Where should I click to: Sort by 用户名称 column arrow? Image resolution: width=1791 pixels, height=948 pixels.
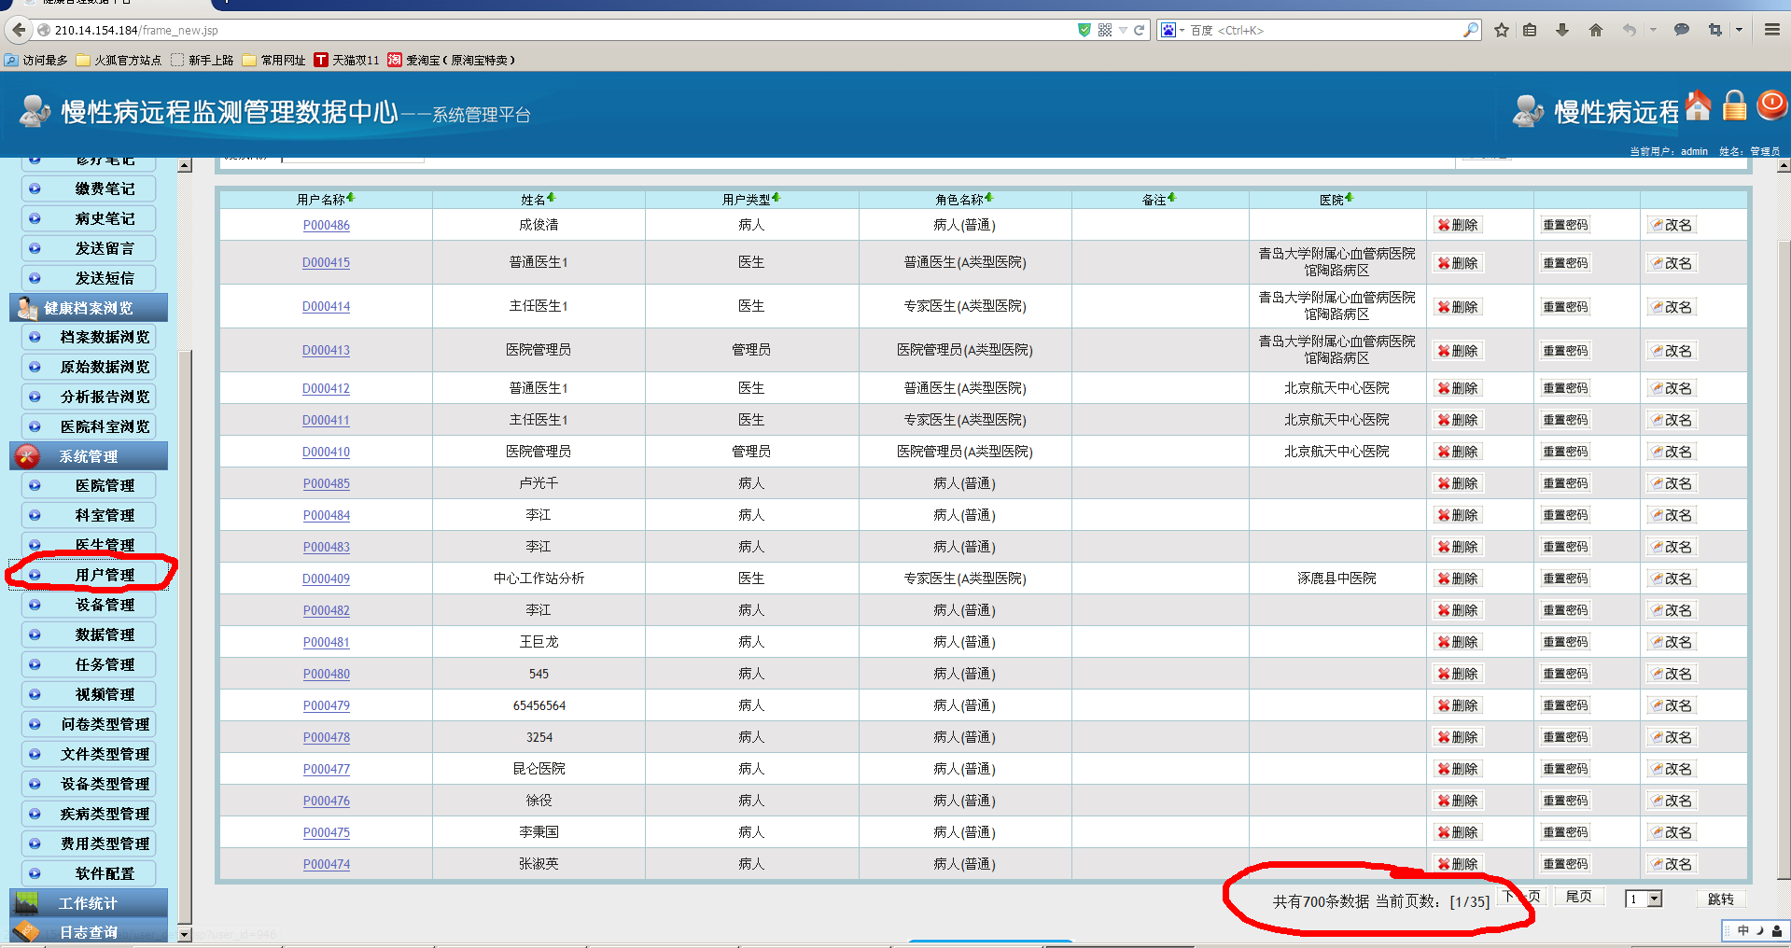350,198
